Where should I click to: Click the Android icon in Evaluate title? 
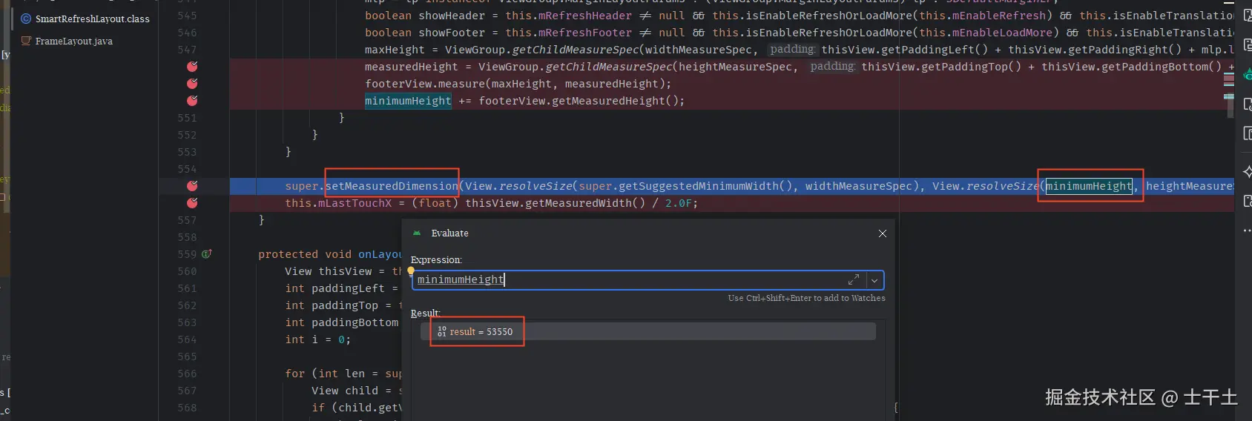[x=417, y=233]
